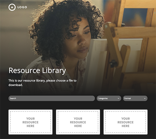Open the middle Your Resource Here card
The width and height of the screenshot is (156, 139).
pyautogui.click(x=78, y=122)
